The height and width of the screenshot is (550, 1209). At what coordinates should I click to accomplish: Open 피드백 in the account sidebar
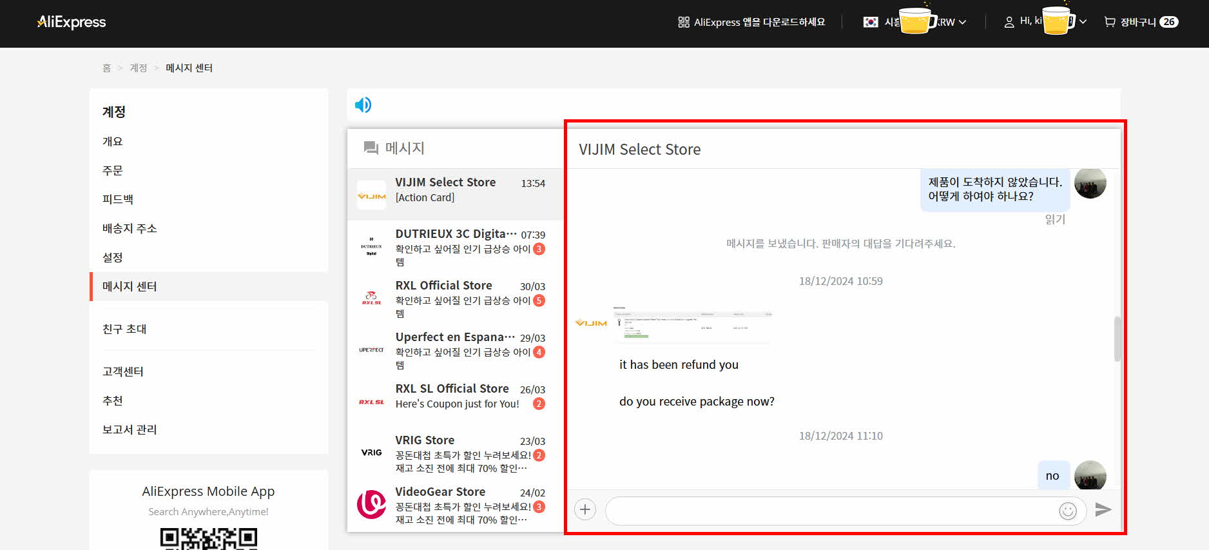(118, 199)
